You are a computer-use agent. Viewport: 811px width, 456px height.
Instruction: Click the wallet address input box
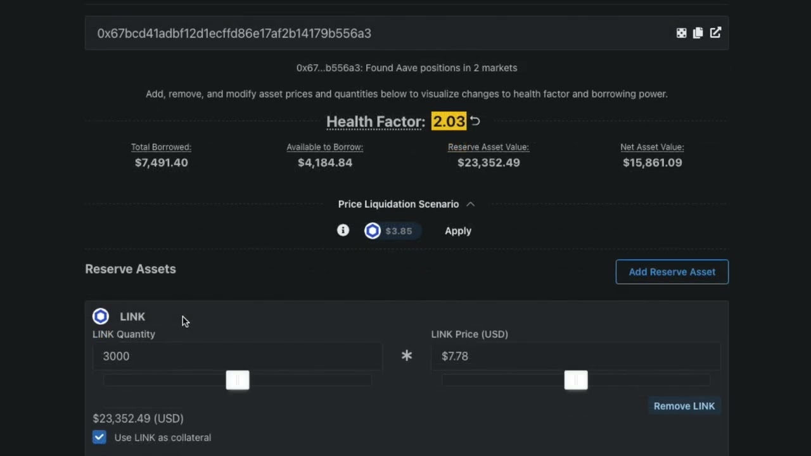tap(380, 33)
